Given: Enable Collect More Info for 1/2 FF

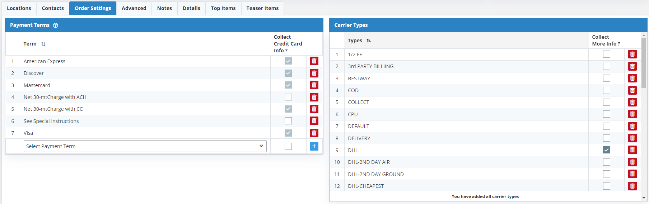Looking at the screenshot, I should (x=607, y=54).
